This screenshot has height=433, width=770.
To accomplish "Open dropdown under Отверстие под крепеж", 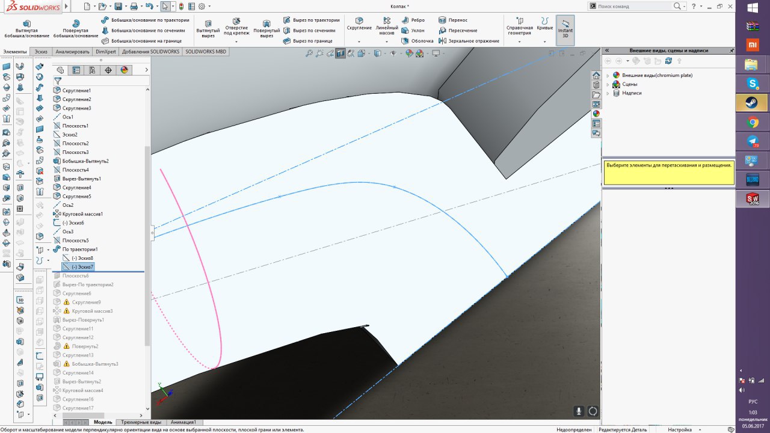I will click(236, 41).
